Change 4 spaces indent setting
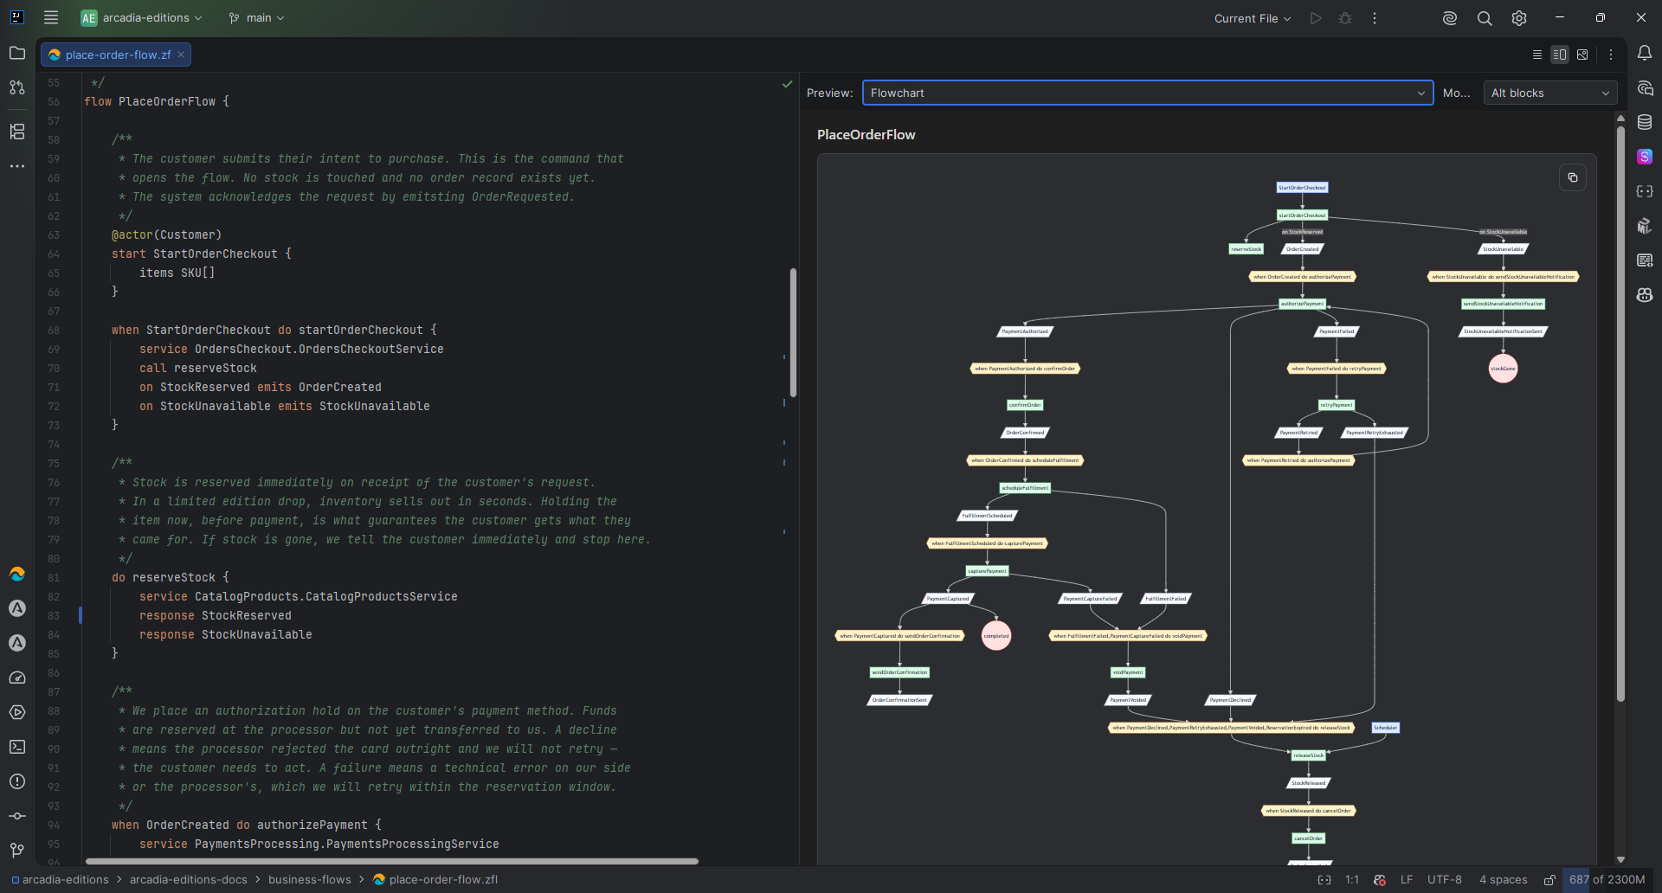Screen dimensions: 1662x893 [x=1504, y=880]
